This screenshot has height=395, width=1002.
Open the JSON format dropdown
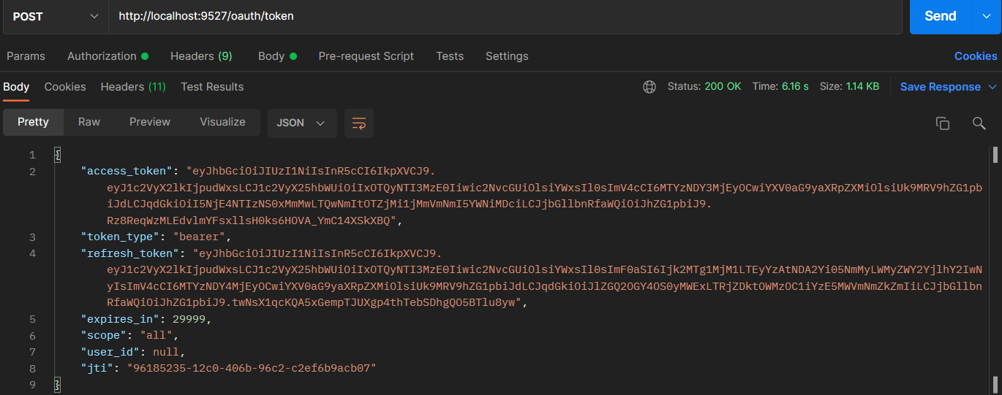[301, 123]
